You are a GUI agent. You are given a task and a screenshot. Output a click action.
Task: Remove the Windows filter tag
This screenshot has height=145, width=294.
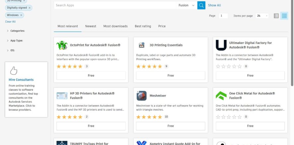tap(21, 15)
